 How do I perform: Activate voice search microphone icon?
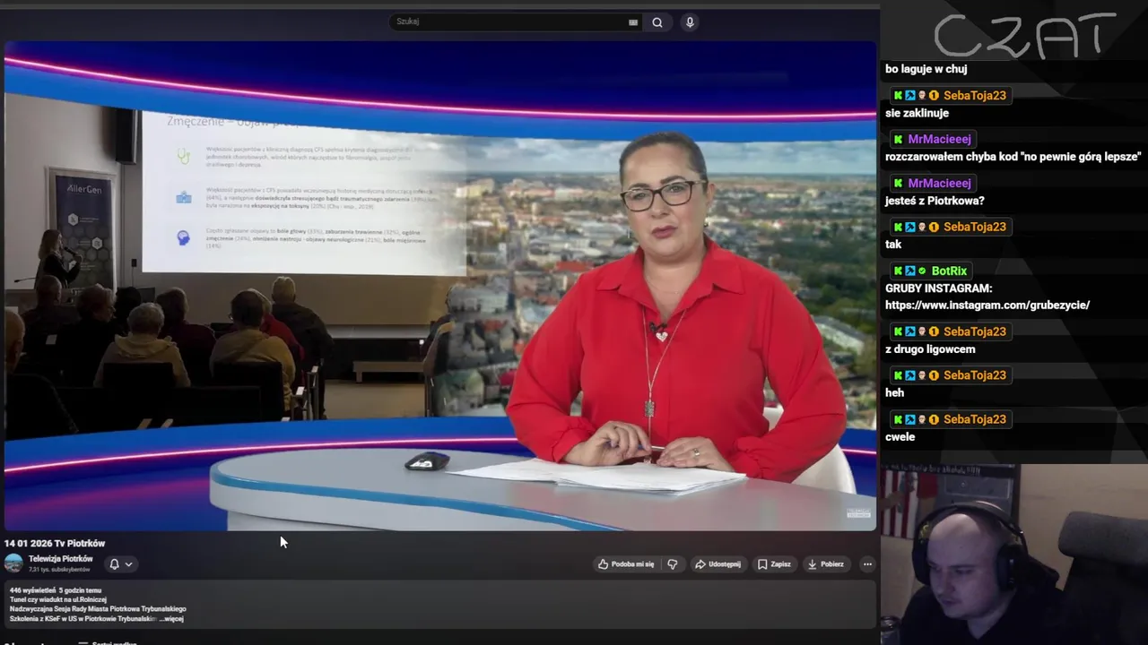pyautogui.click(x=689, y=22)
